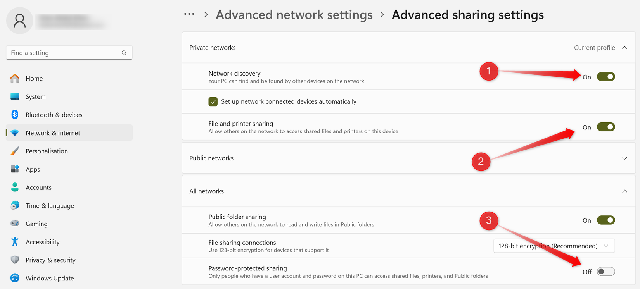Turn off the Network discovery toggle
Viewport: 640px width, 289px height.
point(606,77)
